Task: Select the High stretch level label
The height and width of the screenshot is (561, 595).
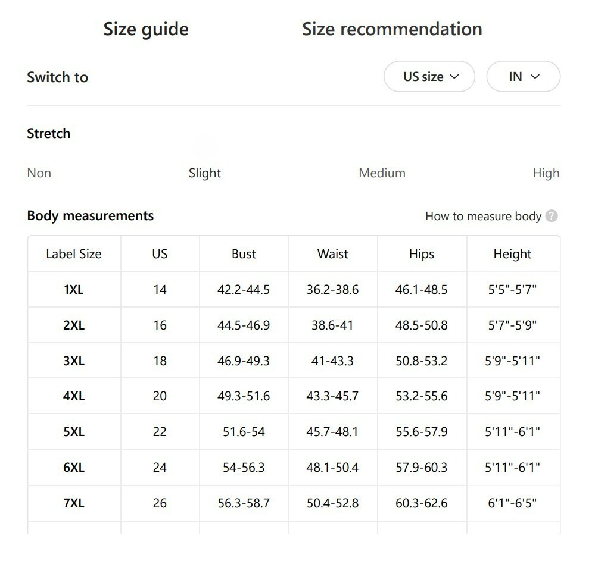Action: click(546, 173)
